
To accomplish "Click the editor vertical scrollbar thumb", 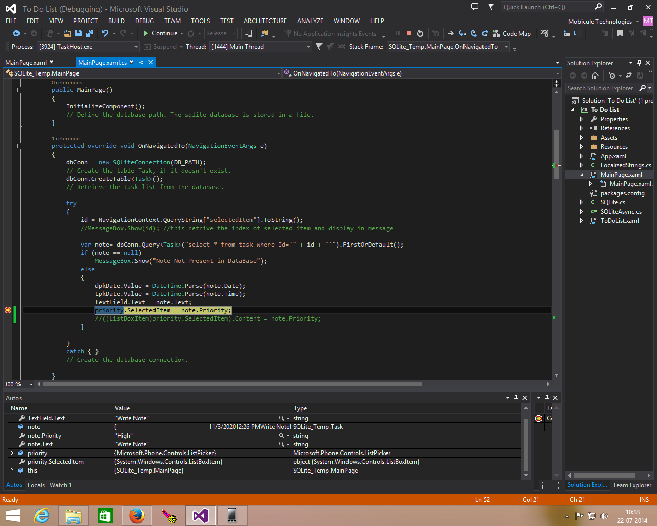I will point(556,155).
